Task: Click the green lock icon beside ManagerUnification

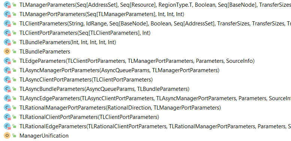Action: 14,136
